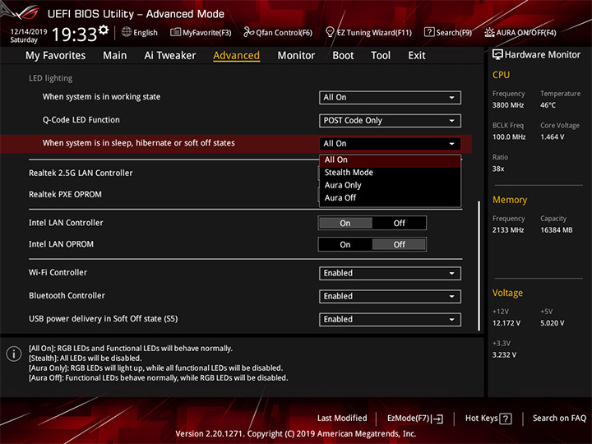The image size is (592, 444).
Task: Switch to My Favorites tab
Action: pos(56,56)
